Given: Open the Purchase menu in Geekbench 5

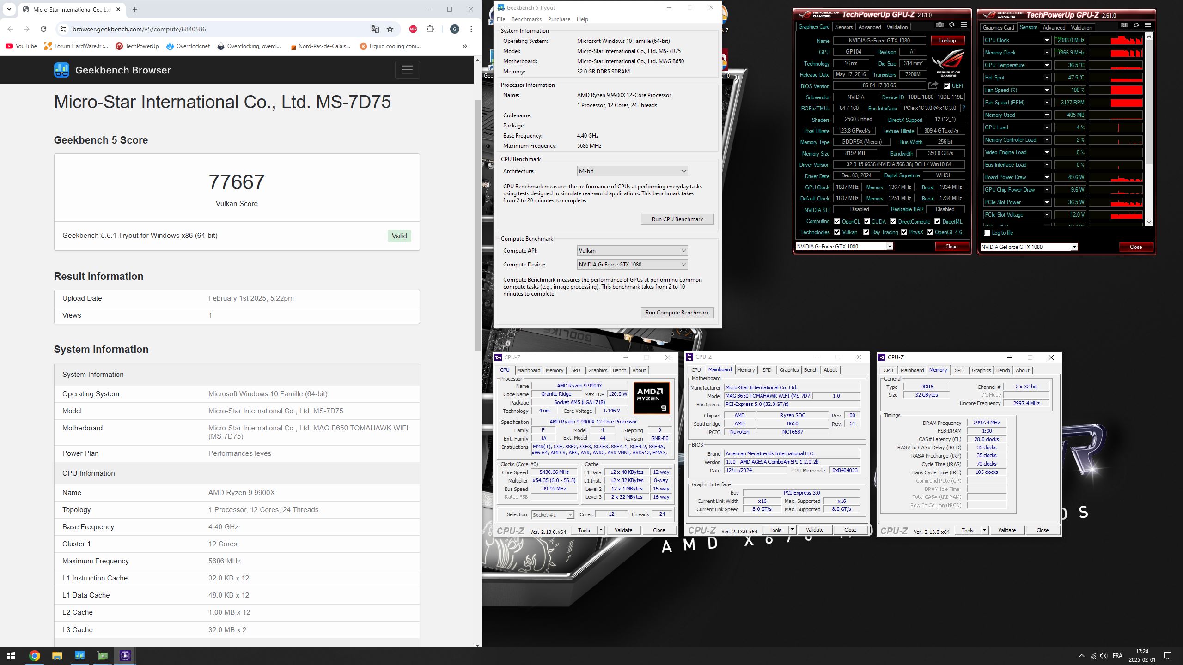Looking at the screenshot, I should pyautogui.click(x=559, y=19).
